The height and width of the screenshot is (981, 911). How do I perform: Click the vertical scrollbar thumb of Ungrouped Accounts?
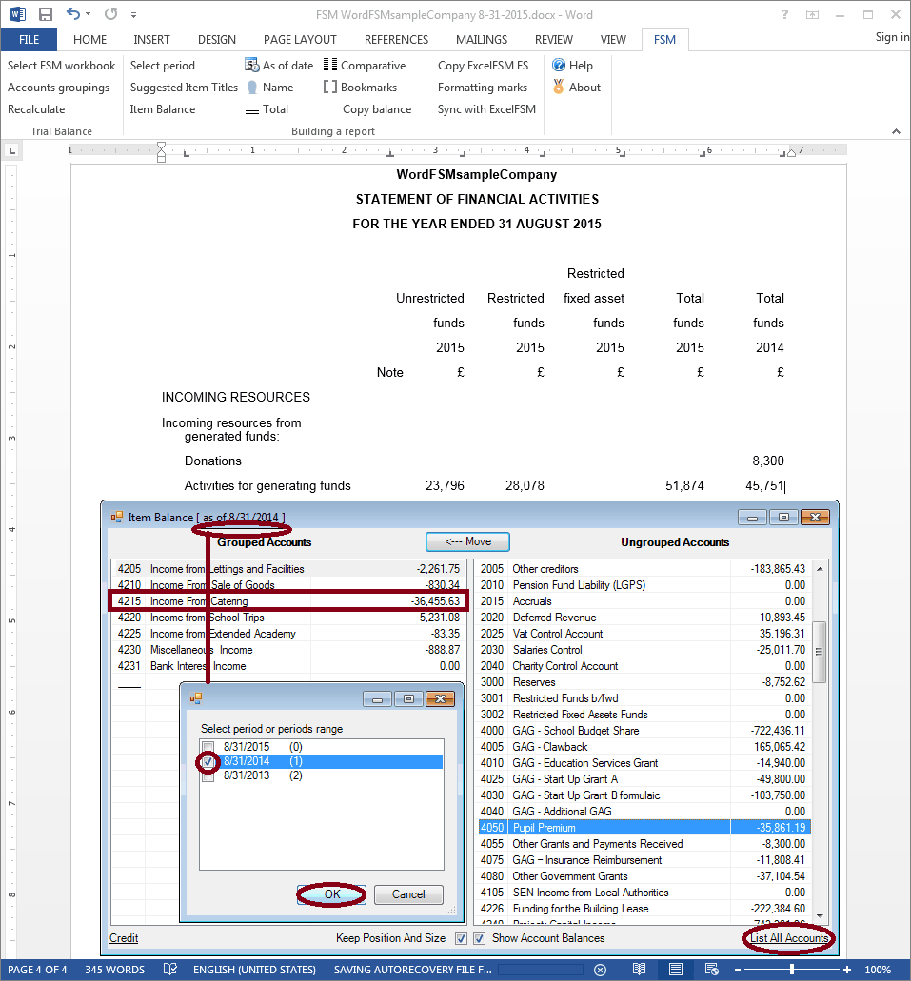(x=820, y=652)
